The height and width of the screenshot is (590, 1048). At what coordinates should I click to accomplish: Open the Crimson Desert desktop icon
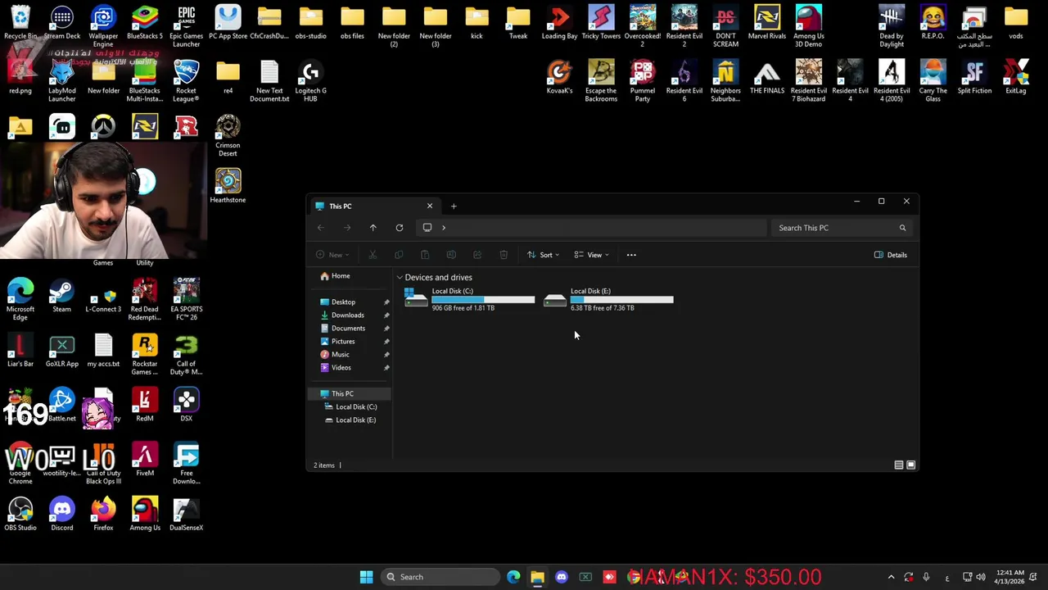pyautogui.click(x=228, y=135)
